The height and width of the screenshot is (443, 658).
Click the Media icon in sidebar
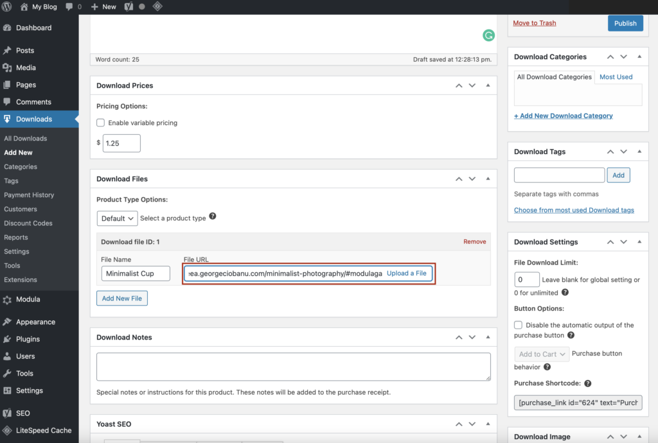(7, 68)
